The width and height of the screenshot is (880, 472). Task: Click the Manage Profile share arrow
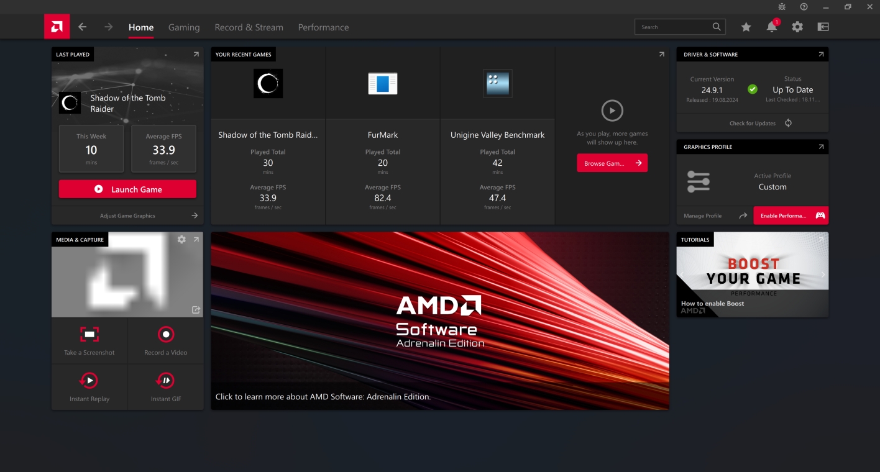point(743,216)
